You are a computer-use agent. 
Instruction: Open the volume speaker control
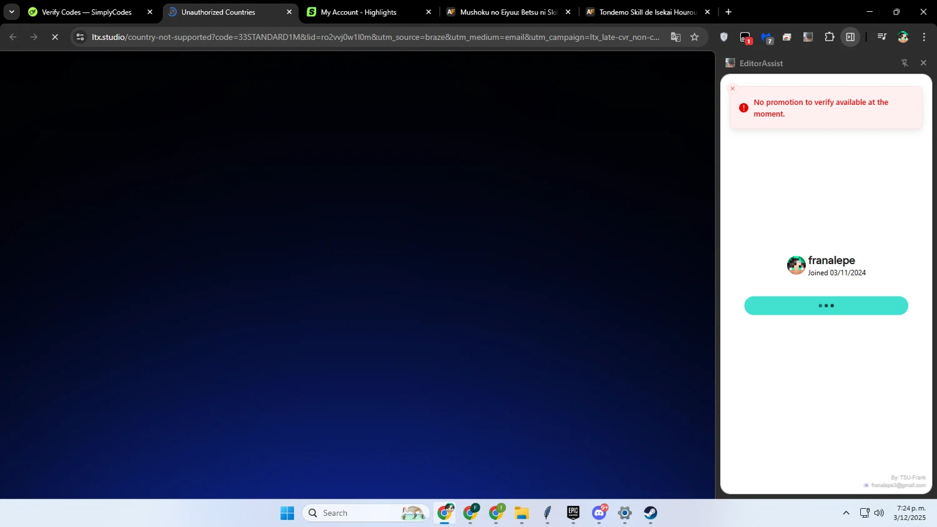[x=879, y=513]
